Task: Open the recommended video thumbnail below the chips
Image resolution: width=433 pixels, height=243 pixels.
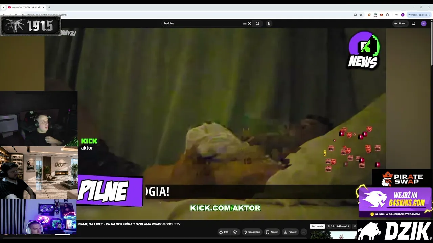Action: (x=333, y=235)
